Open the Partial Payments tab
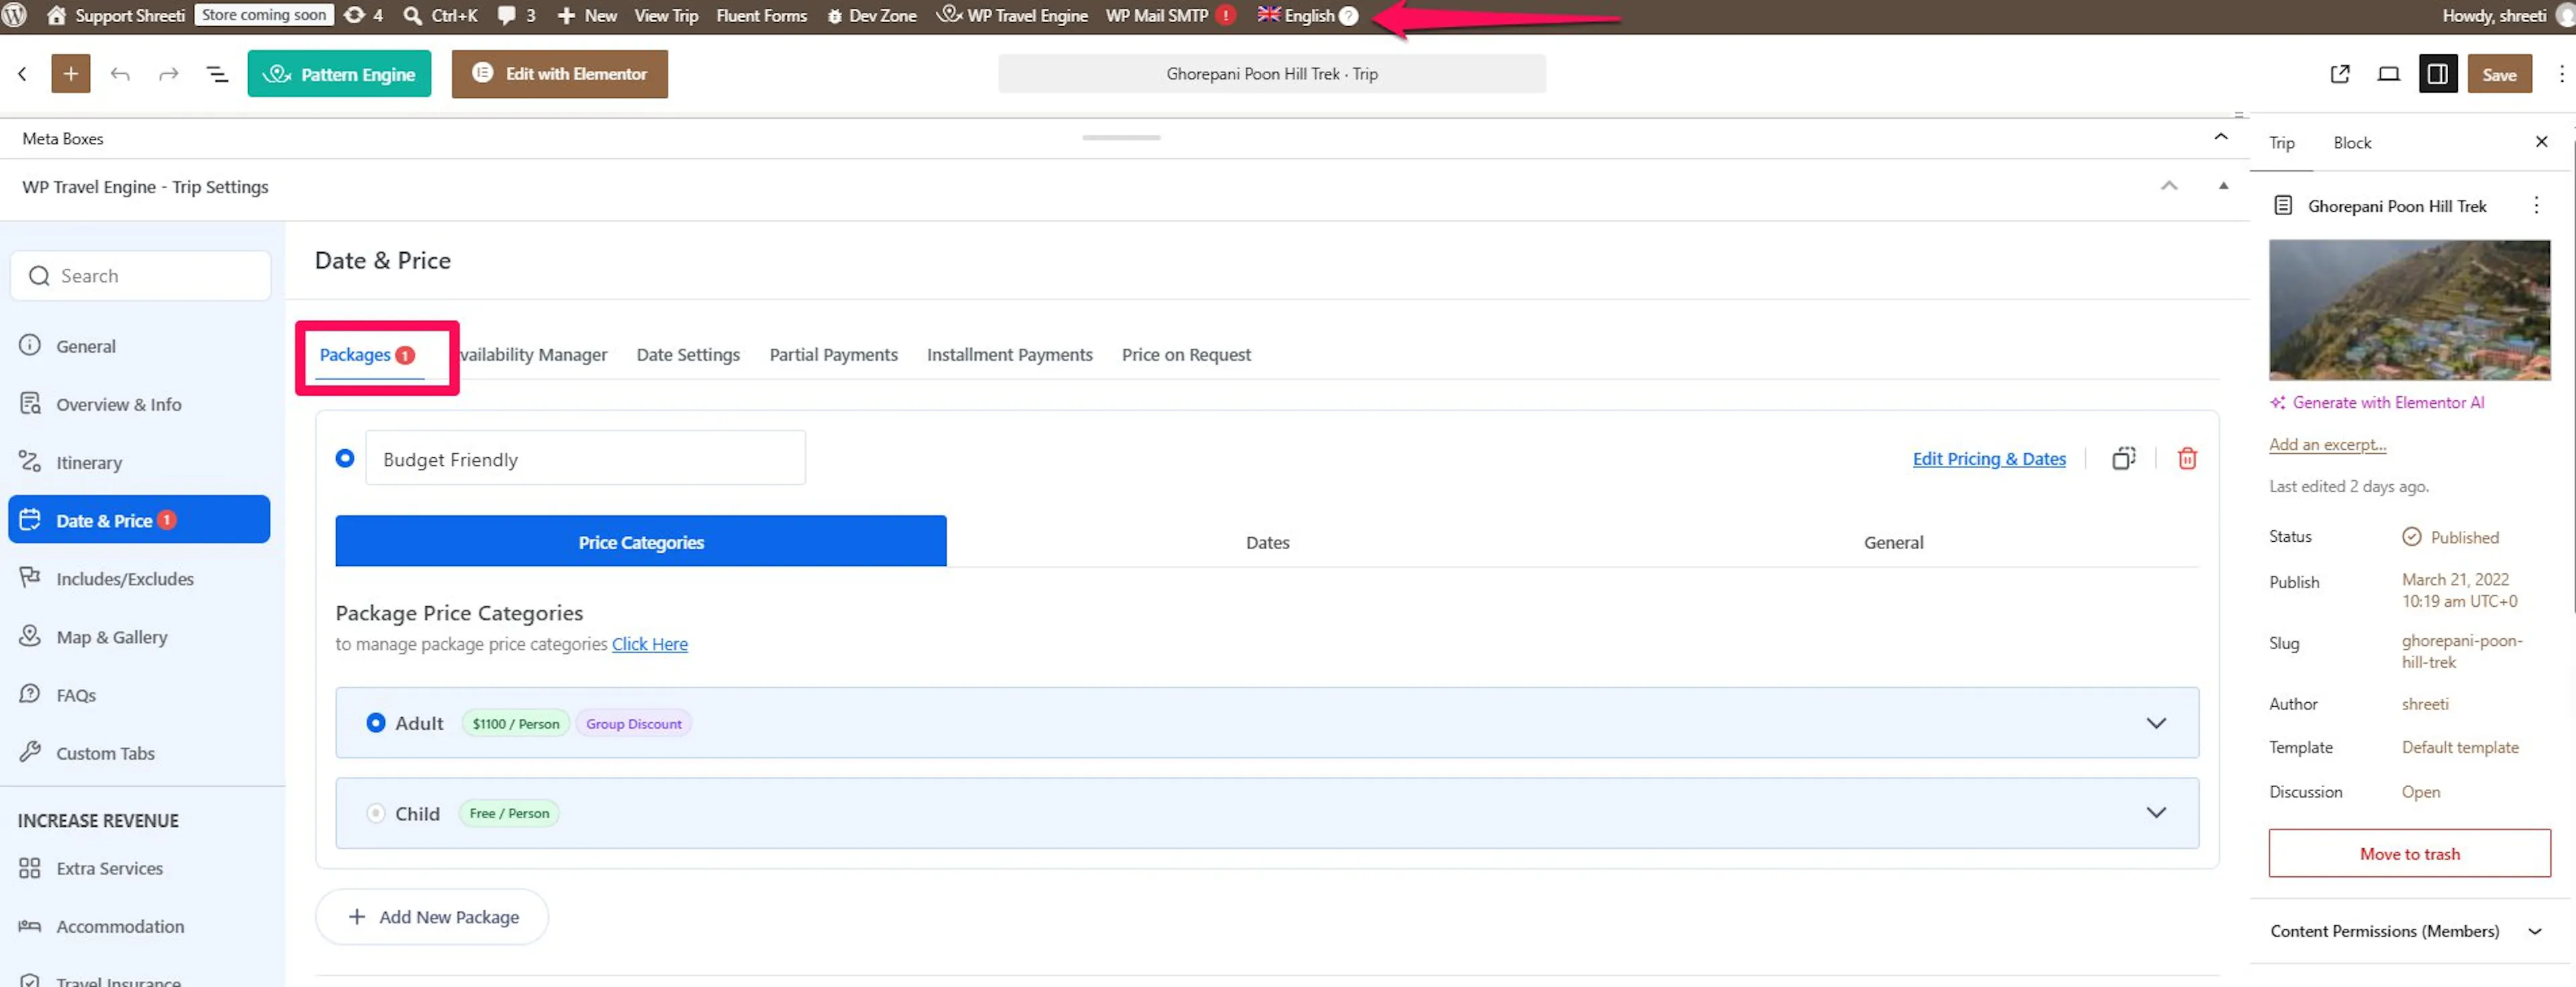Image resolution: width=2576 pixels, height=987 pixels. [x=833, y=355]
